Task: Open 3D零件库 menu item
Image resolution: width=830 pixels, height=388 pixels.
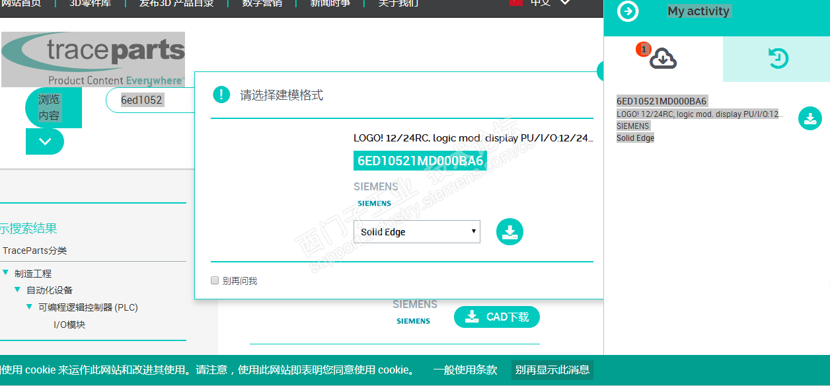Action: pos(91,3)
